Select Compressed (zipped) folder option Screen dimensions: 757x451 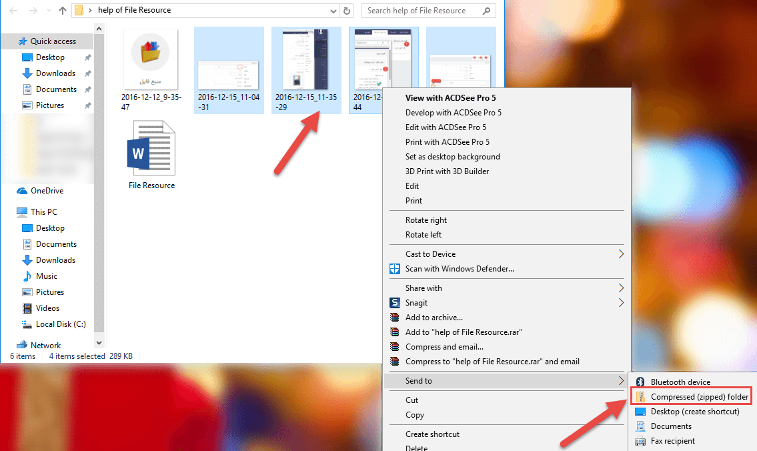pos(699,397)
